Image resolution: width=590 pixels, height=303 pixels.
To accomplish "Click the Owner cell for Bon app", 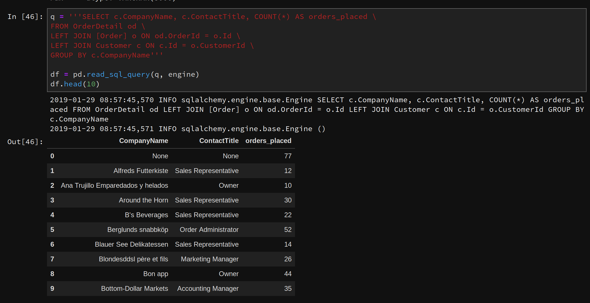I will 228,274.
